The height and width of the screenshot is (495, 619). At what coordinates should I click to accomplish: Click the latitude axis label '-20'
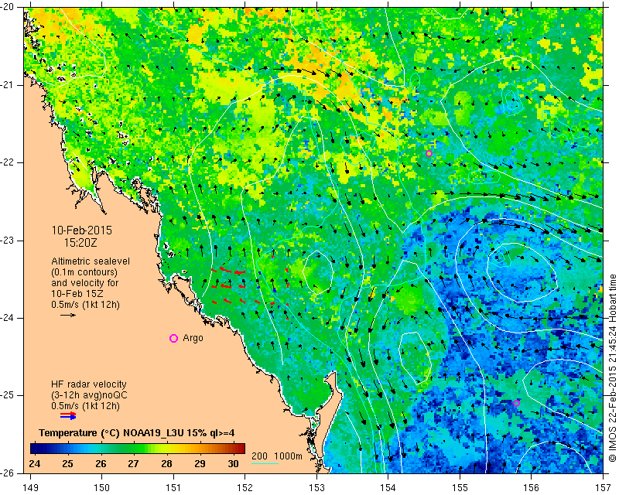click(7, 8)
